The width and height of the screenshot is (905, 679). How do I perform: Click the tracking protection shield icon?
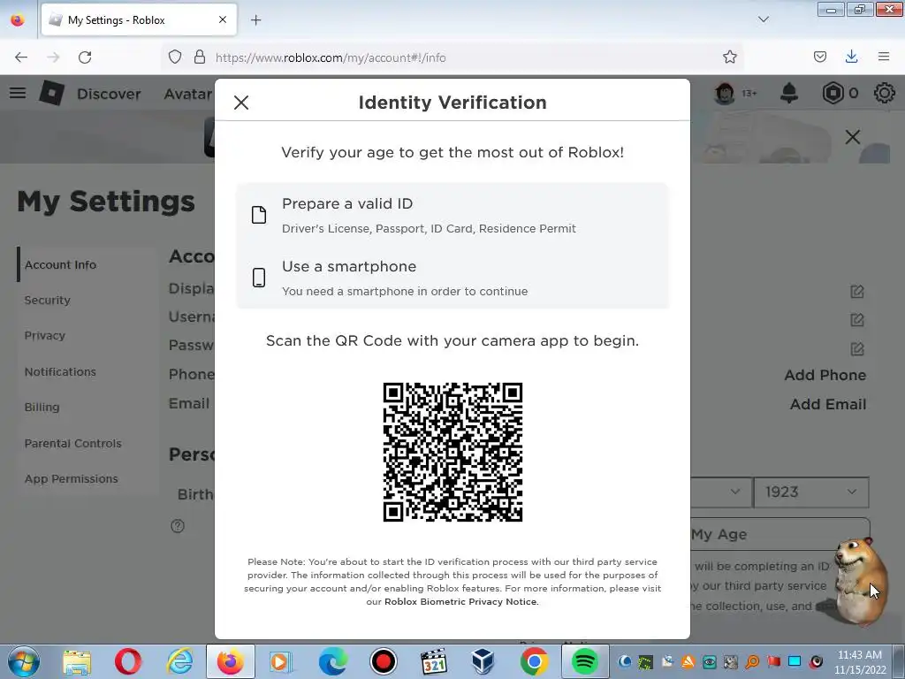175,57
